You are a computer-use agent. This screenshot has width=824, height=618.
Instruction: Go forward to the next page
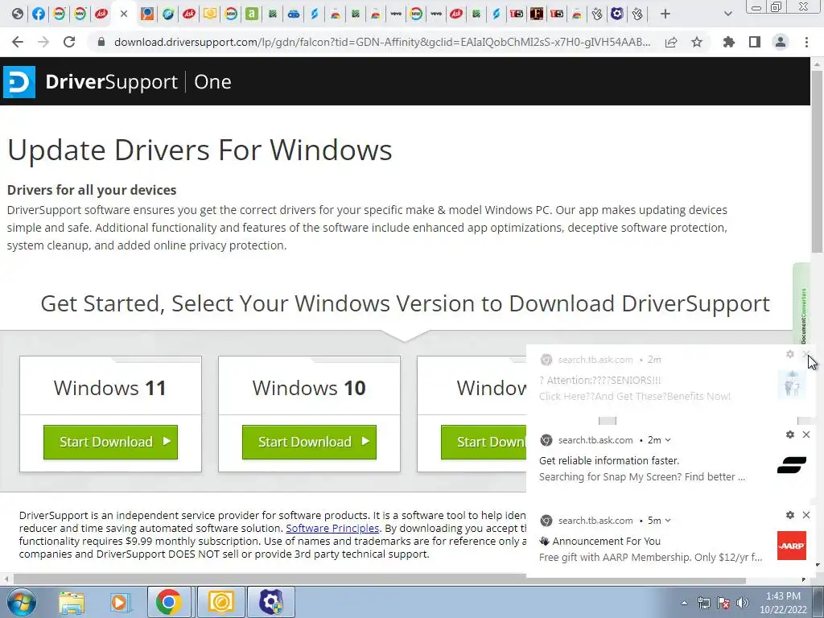click(x=43, y=42)
